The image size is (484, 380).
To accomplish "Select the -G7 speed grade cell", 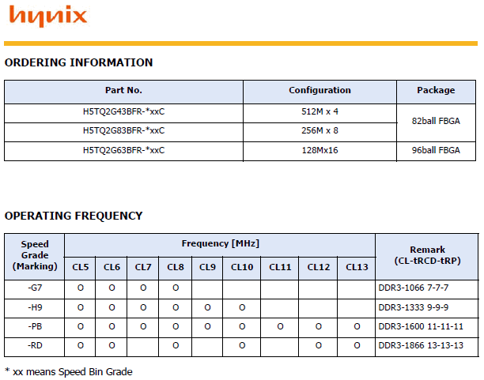I will [x=34, y=288].
